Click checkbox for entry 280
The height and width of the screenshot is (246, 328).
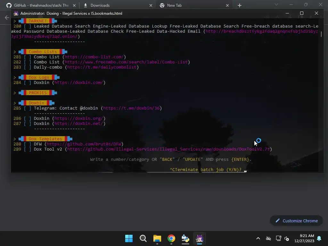(28, 26)
